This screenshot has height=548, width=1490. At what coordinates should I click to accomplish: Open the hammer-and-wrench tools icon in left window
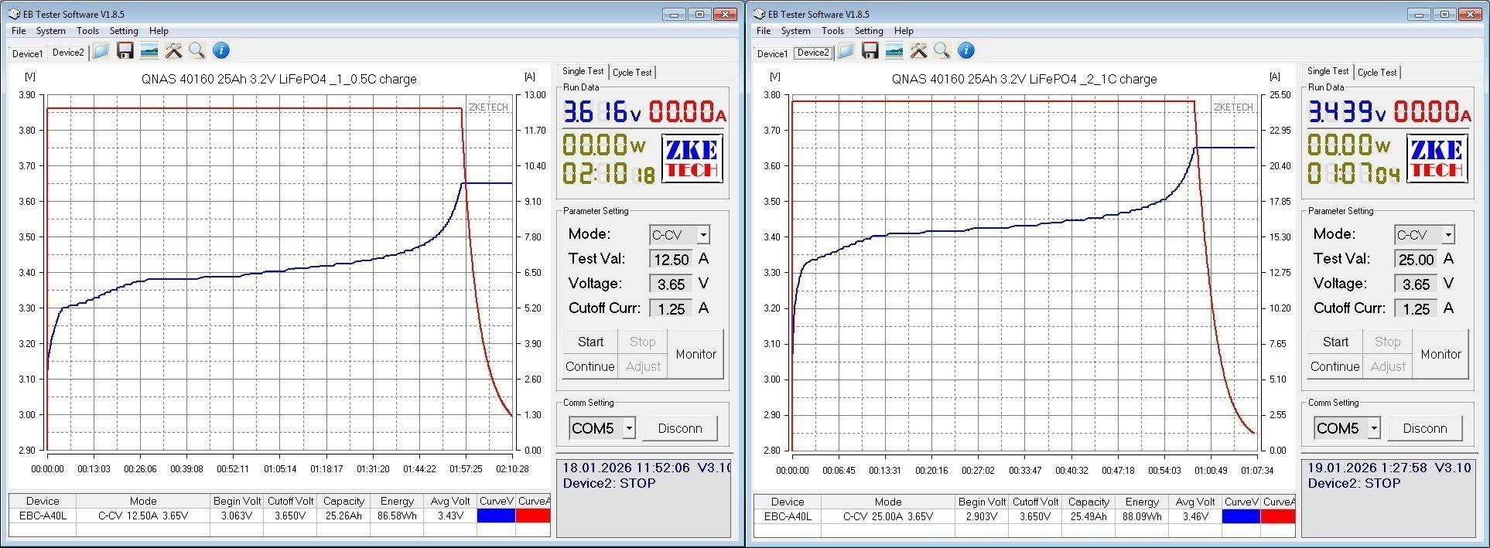click(x=174, y=51)
